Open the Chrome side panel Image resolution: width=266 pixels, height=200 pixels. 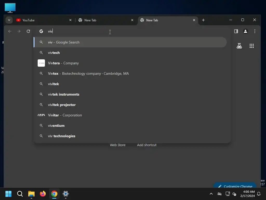pyautogui.click(x=236, y=31)
